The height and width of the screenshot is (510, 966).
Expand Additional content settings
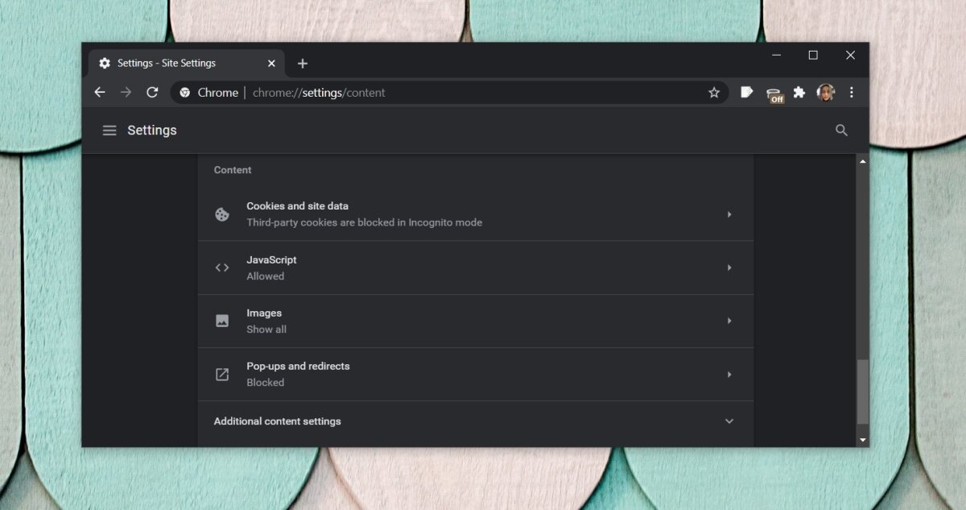[x=729, y=421]
